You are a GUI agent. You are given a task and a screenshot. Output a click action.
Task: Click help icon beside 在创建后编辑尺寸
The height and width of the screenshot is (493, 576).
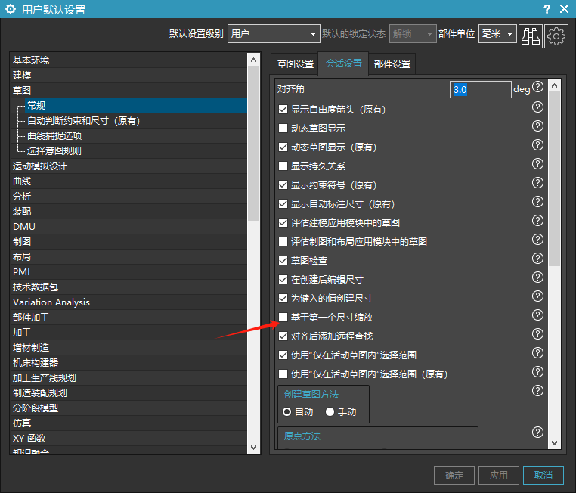tap(537, 278)
